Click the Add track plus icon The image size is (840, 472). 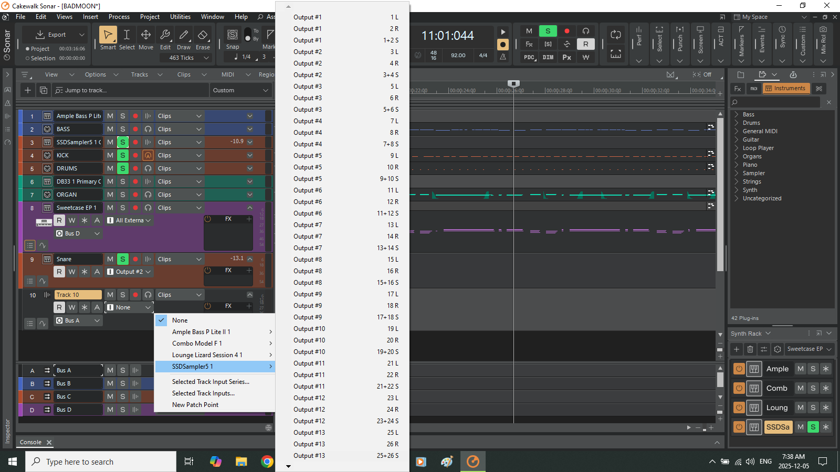tap(28, 90)
